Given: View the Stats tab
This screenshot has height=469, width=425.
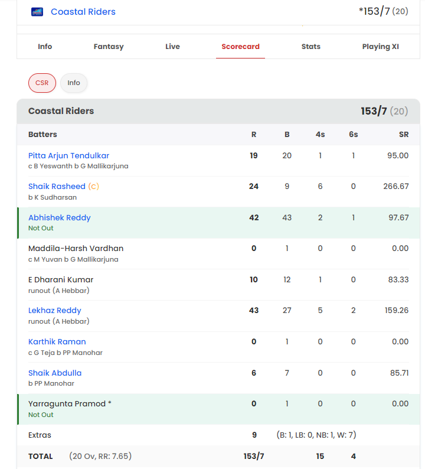Looking at the screenshot, I should click(311, 46).
